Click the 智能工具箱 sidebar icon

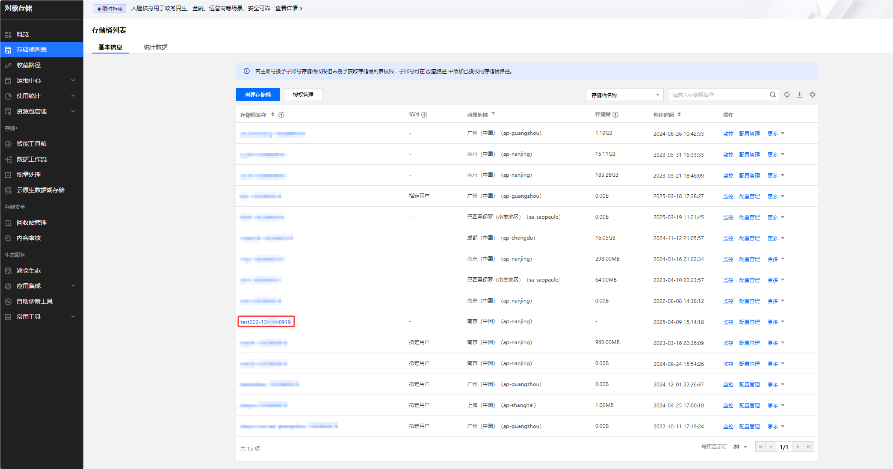click(x=8, y=144)
